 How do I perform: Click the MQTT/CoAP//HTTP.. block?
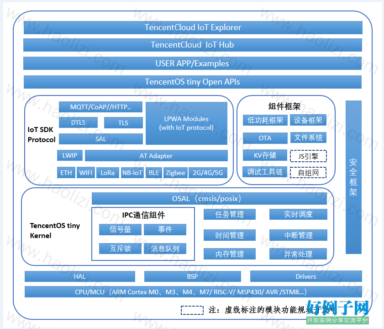(100, 107)
